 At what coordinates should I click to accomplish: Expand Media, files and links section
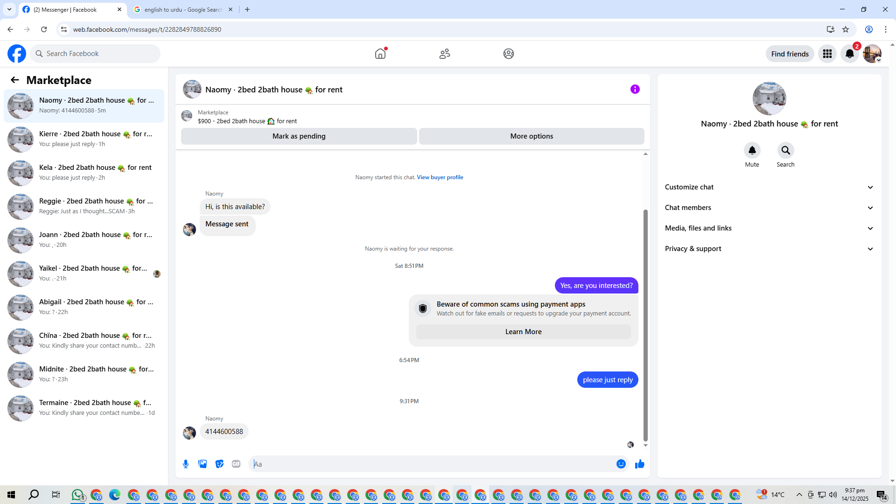pyautogui.click(x=769, y=228)
